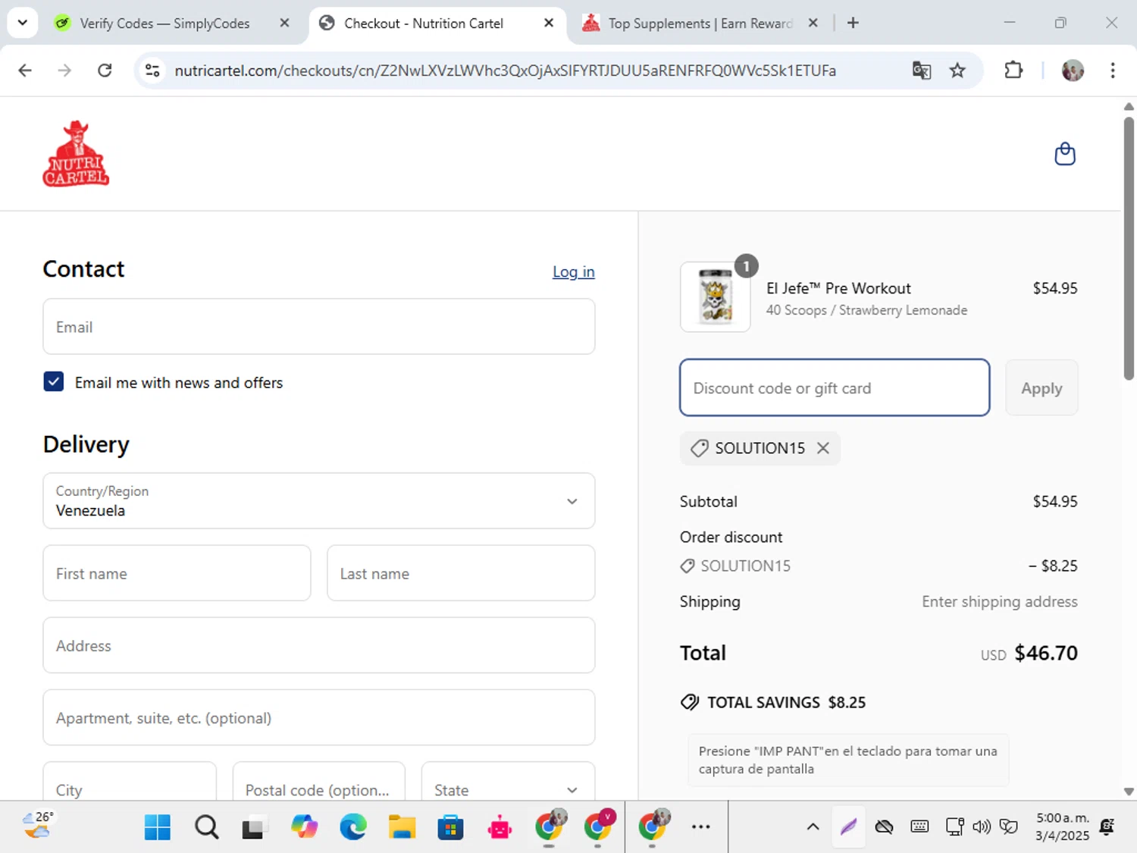This screenshot has width=1137, height=853.
Task: Show hidden system tray icons chevron
Action: [x=813, y=827]
